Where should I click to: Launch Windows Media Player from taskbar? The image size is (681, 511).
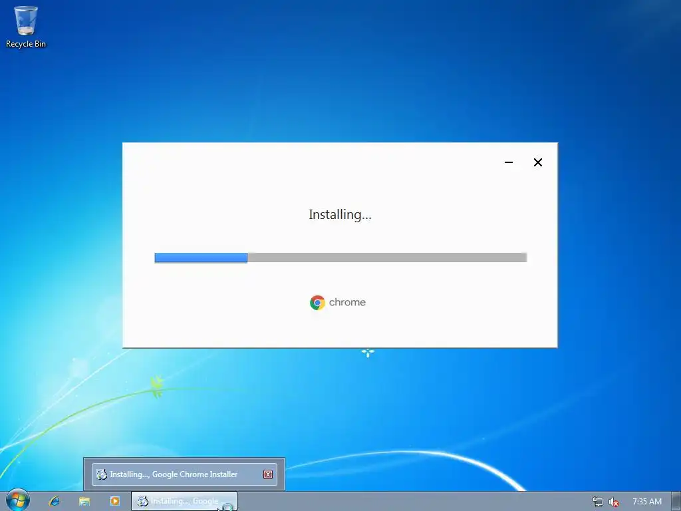pyautogui.click(x=114, y=501)
